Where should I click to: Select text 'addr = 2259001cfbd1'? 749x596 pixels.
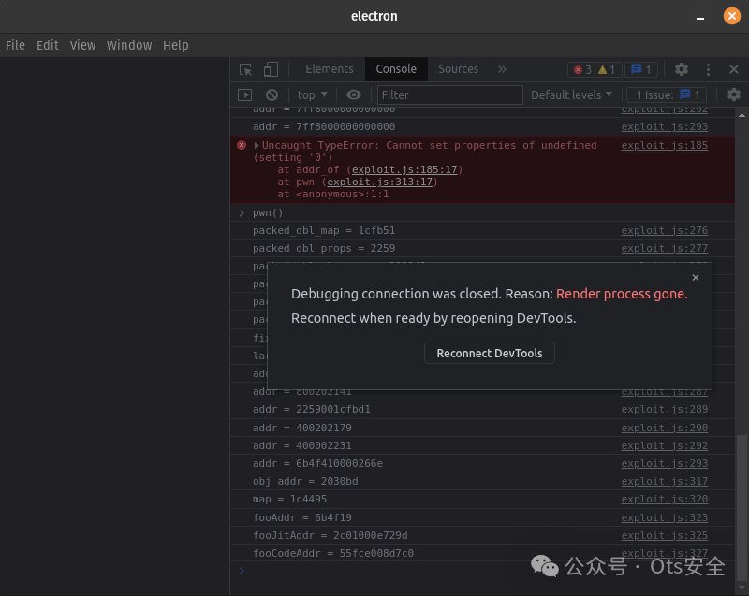312,409
